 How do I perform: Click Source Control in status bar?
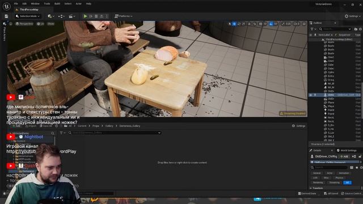point(351,194)
